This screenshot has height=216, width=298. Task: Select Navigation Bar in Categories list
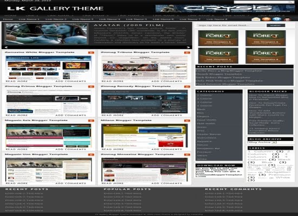coord(208,148)
